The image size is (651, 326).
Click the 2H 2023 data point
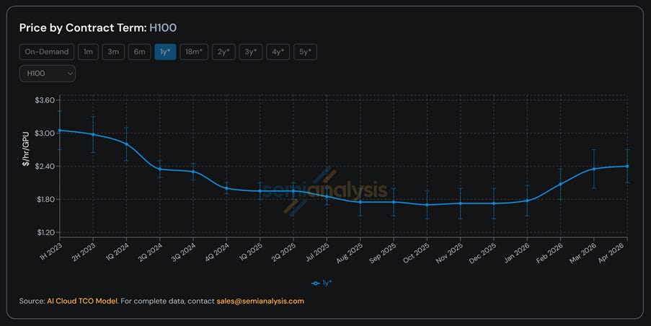click(x=93, y=135)
